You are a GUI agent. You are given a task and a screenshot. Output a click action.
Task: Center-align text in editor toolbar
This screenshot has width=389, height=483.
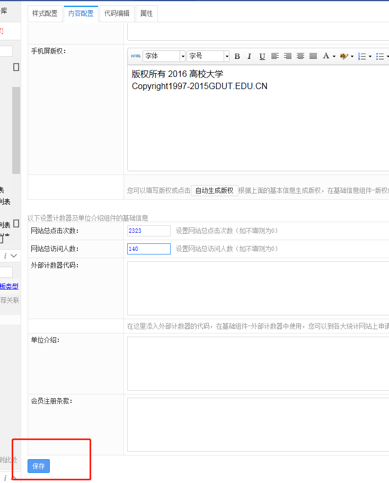(300, 56)
